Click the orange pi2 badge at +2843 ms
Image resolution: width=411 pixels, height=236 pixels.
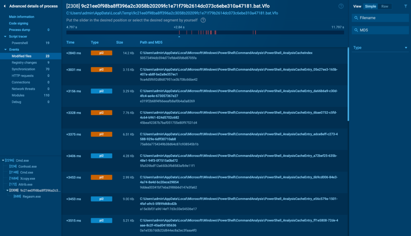click(x=101, y=53)
